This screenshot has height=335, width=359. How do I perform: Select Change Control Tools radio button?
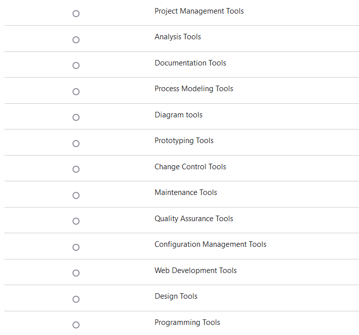click(x=76, y=169)
